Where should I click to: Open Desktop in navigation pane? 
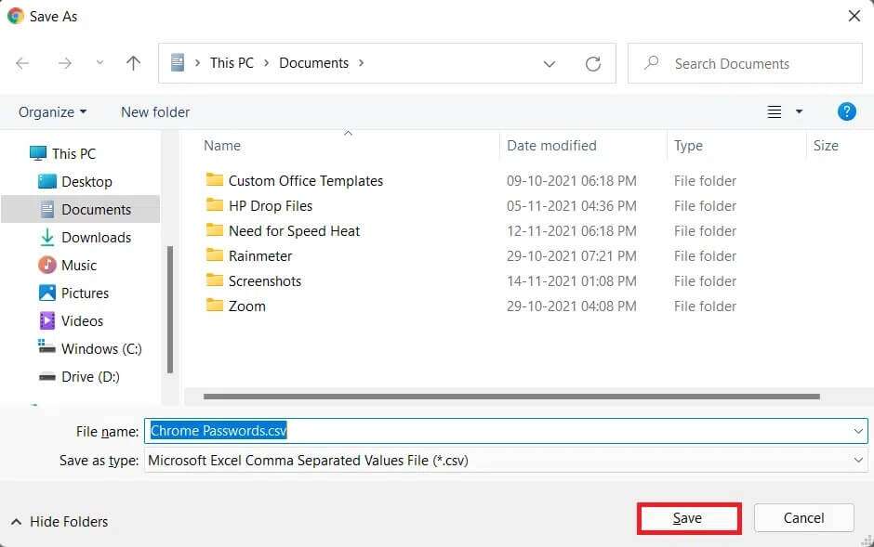point(86,181)
